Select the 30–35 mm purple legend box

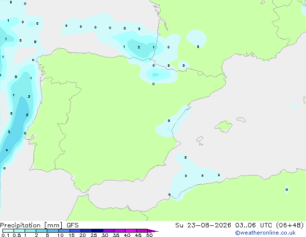coord(109,231)
